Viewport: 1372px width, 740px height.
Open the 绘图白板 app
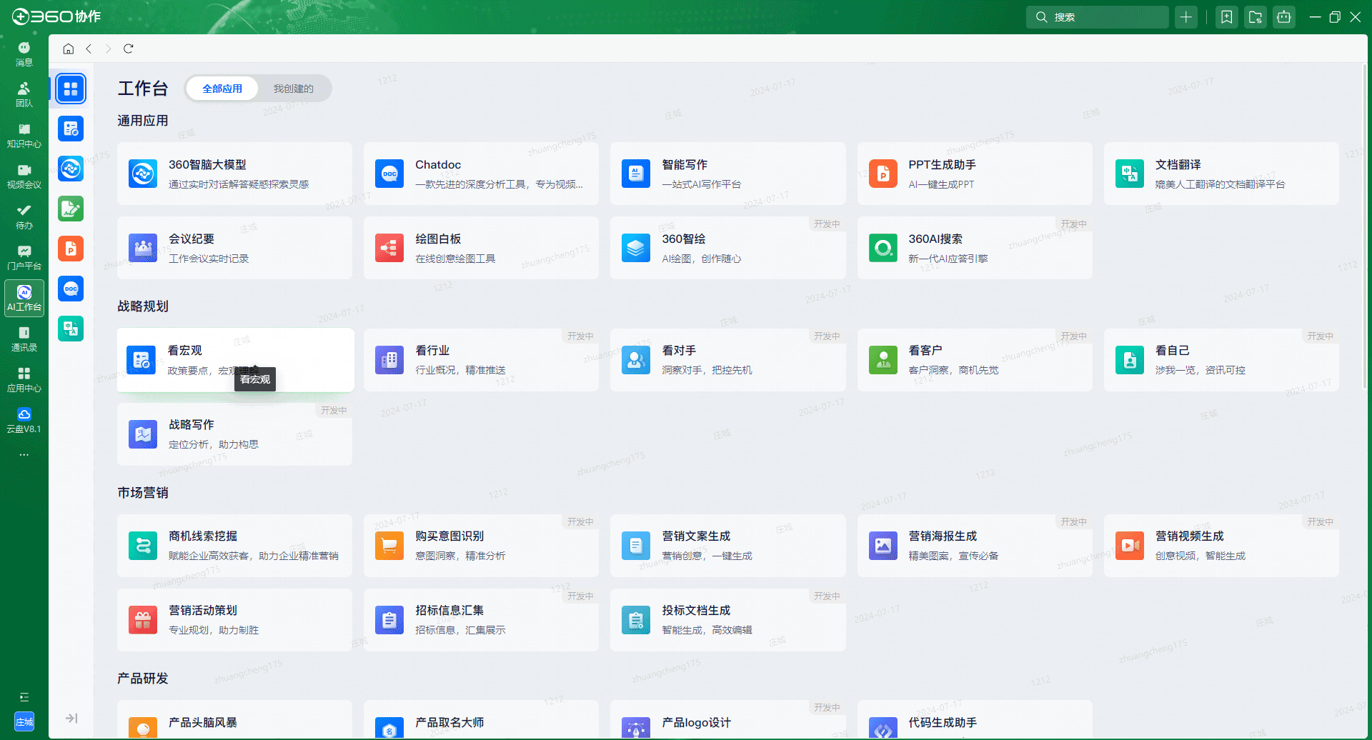click(481, 248)
